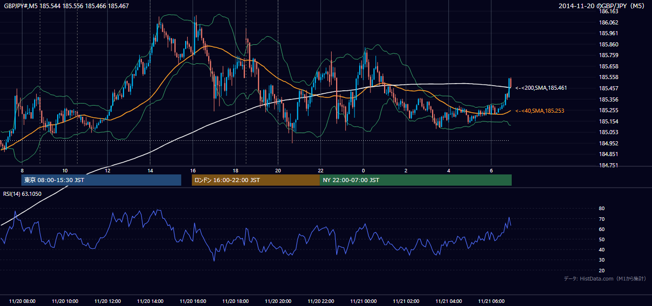Click the HistData.com data source credit
652x306 pixels.
click(605, 278)
